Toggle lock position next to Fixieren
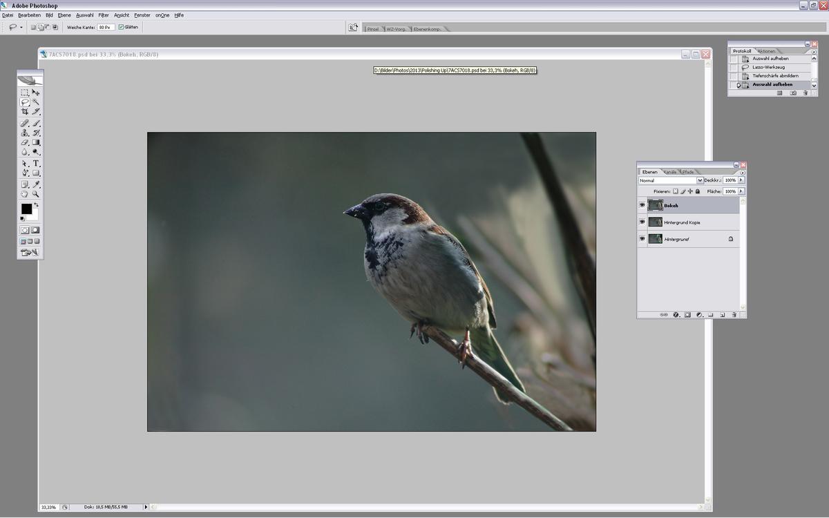The height and width of the screenshot is (518, 829). [690, 191]
